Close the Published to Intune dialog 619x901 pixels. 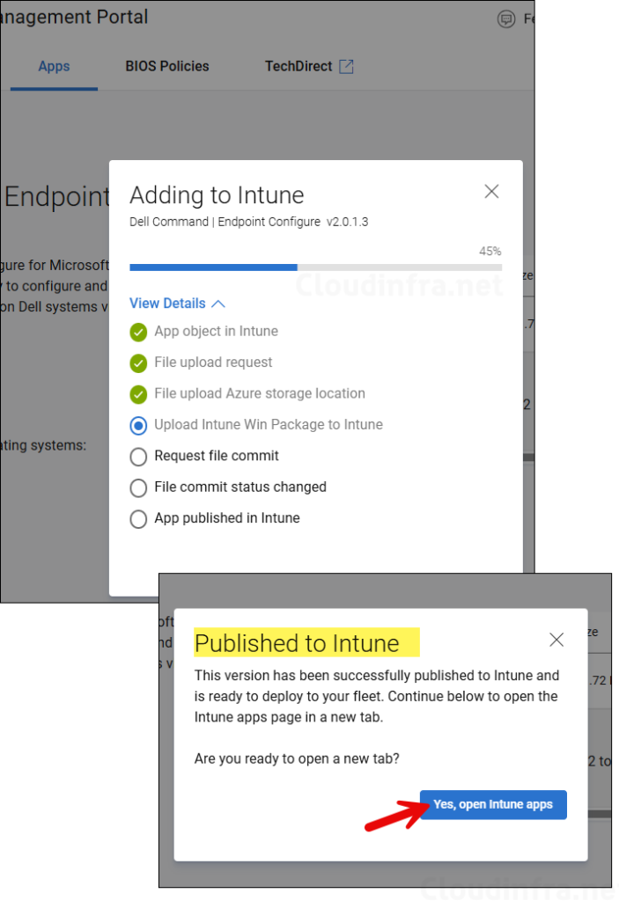556,640
